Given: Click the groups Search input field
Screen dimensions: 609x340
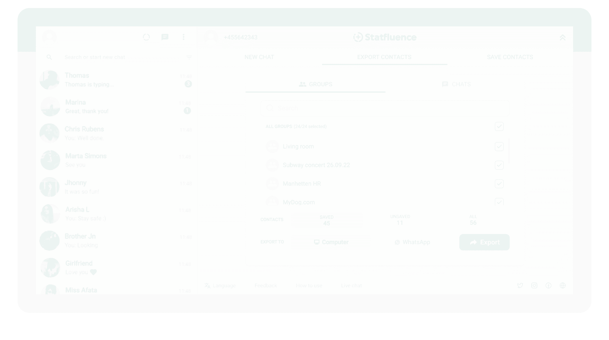Looking at the screenshot, I should point(384,108).
